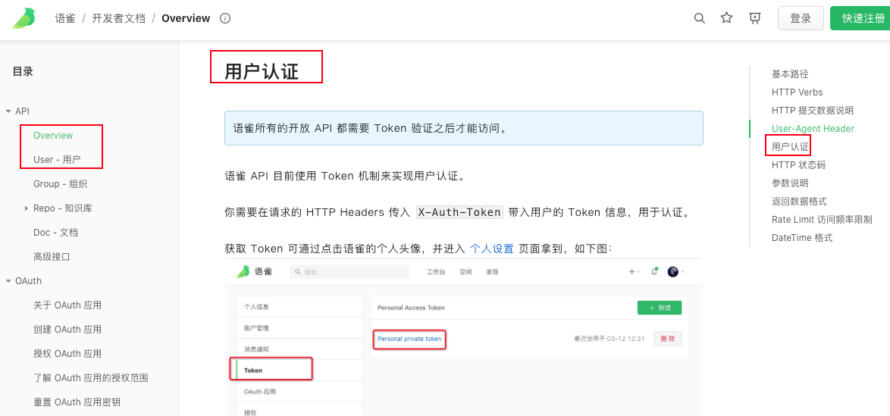Jump to 参数说明 in page outline
This screenshot has width=890, height=416.
(x=790, y=183)
